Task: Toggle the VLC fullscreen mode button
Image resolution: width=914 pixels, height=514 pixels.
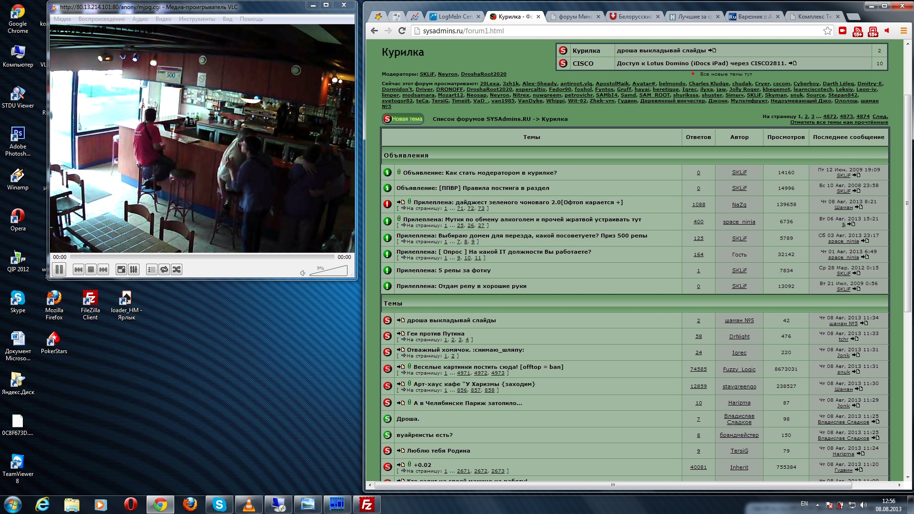Action: (x=121, y=269)
